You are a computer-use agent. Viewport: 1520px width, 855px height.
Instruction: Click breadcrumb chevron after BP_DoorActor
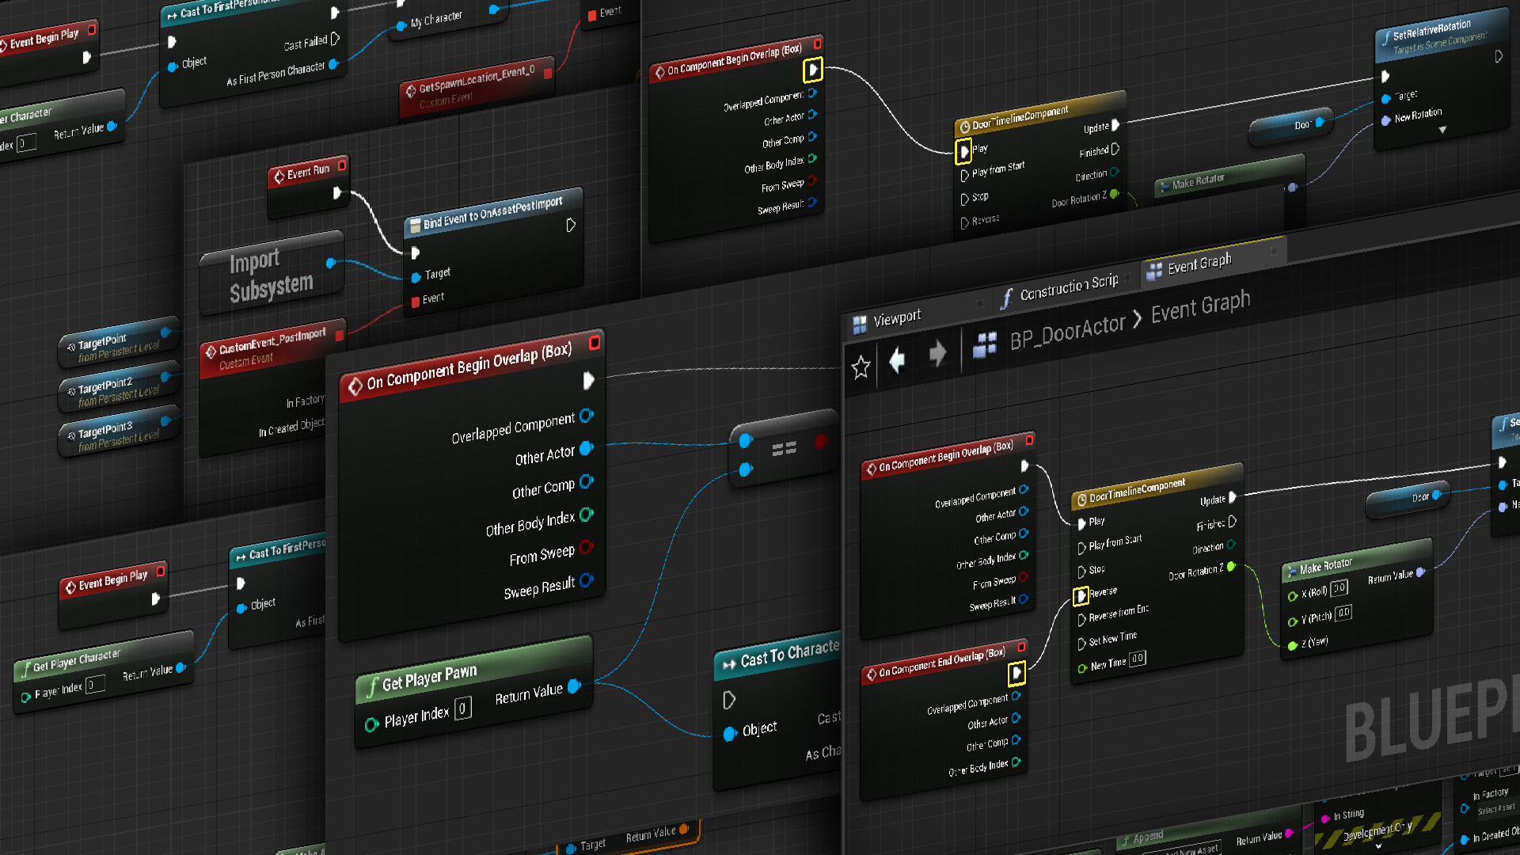click(1138, 318)
